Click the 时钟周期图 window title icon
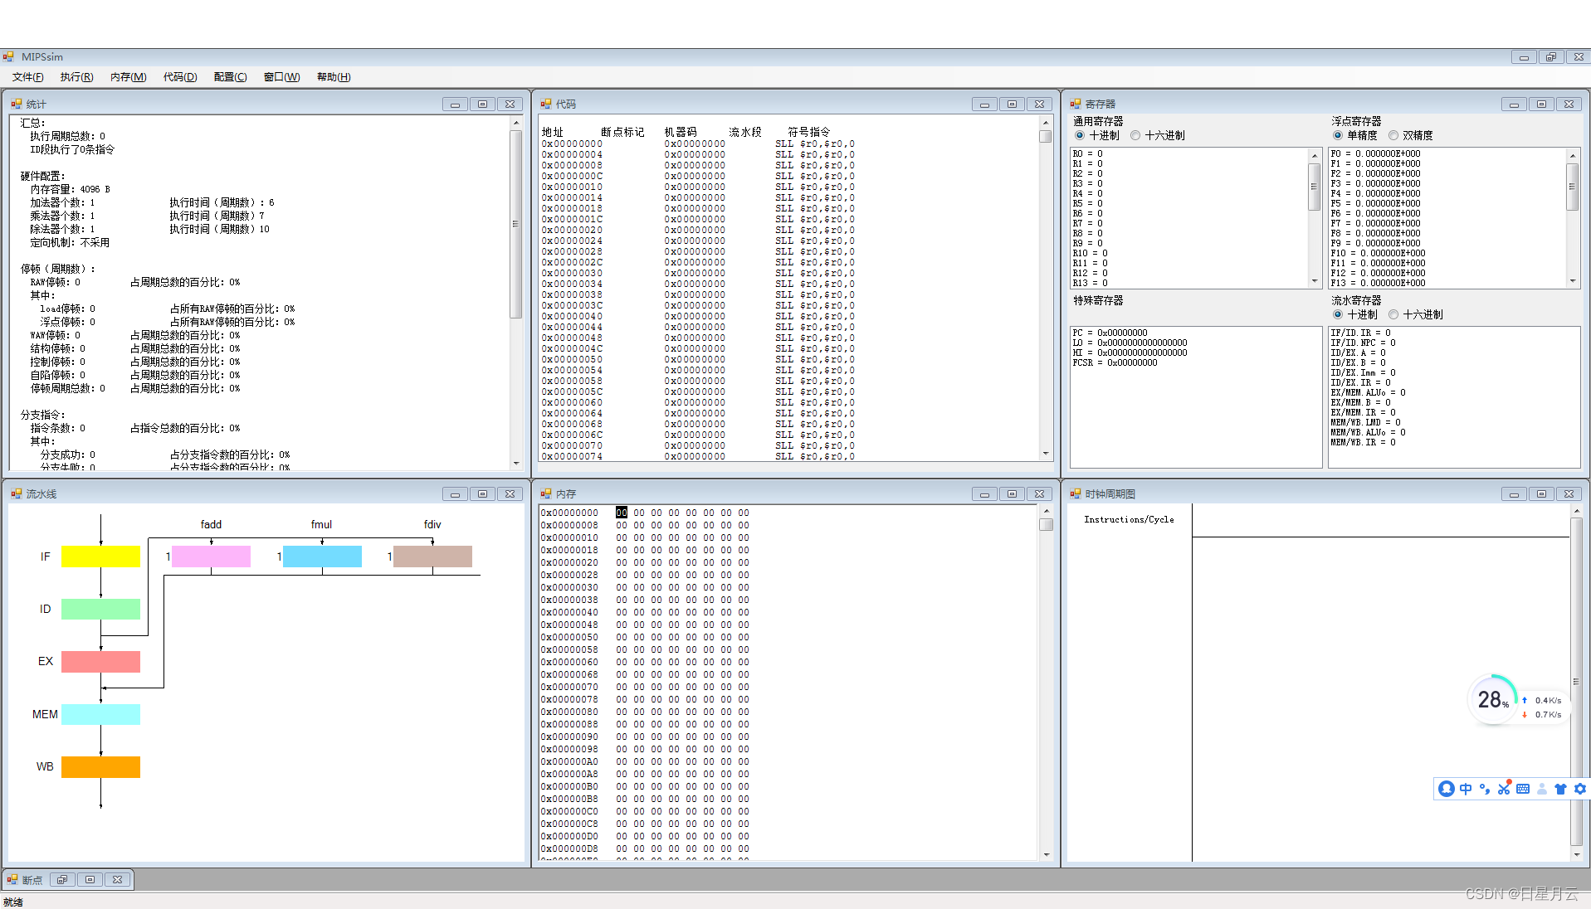The image size is (1591, 909). [1075, 494]
